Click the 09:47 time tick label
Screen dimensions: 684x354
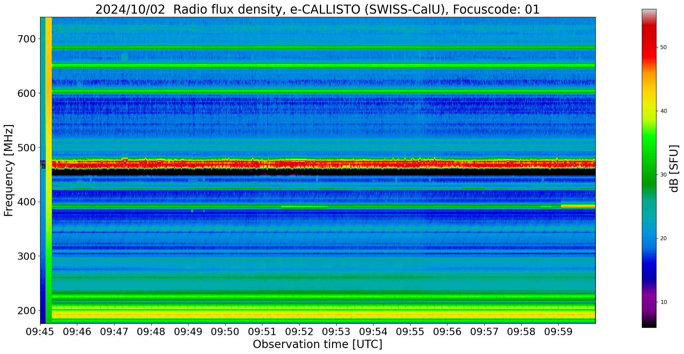click(x=114, y=332)
